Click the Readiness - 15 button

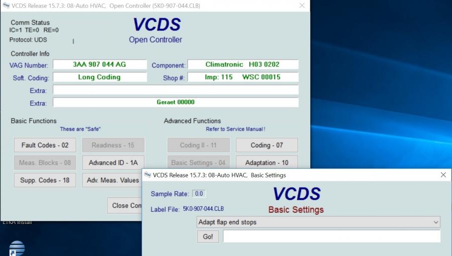(x=113, y=145)
